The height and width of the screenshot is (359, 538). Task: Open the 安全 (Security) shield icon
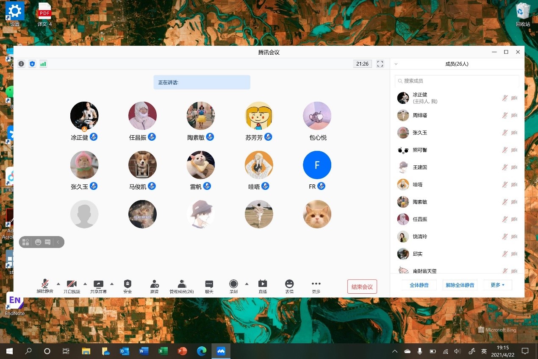pyautogui.click(x=128, y=284)
